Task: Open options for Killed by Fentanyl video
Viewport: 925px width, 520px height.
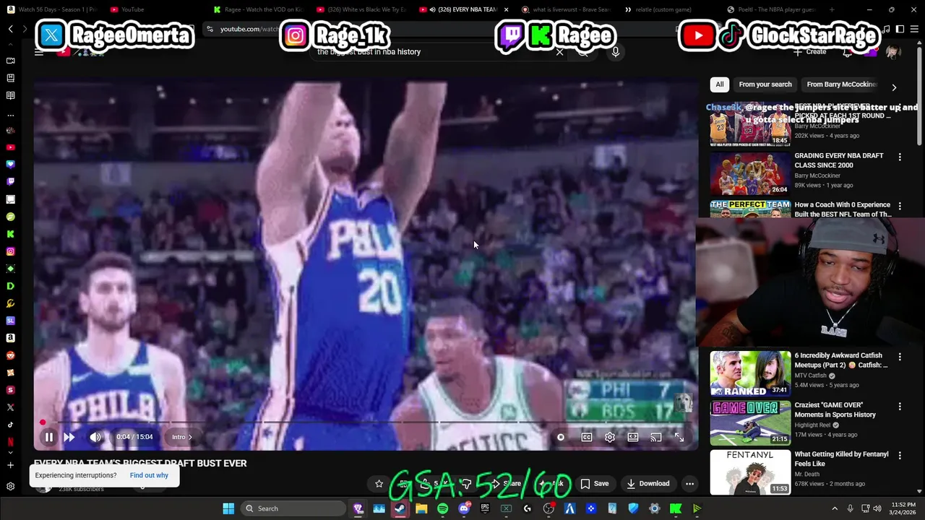Action: [900, 456]
